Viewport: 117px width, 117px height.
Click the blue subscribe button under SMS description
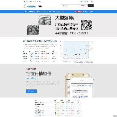tap(32, 91)
